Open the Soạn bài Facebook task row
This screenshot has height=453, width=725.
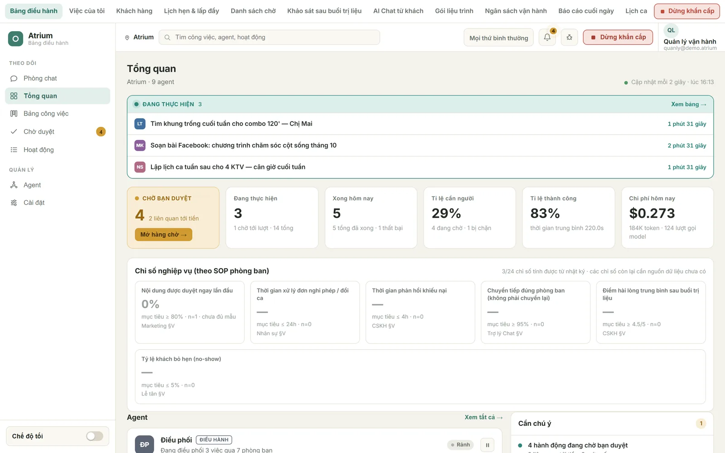coord(420,145)
